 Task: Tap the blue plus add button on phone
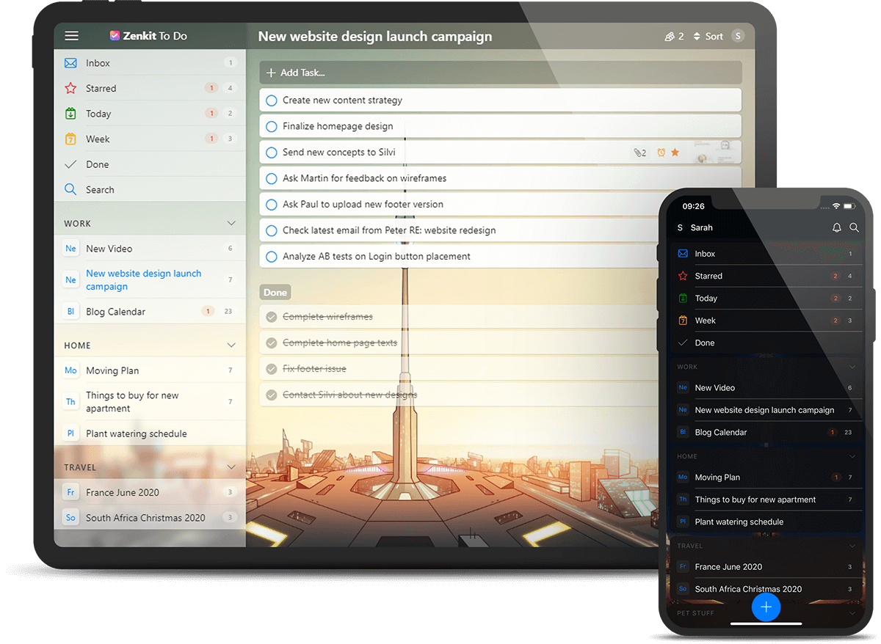point(766,607)
